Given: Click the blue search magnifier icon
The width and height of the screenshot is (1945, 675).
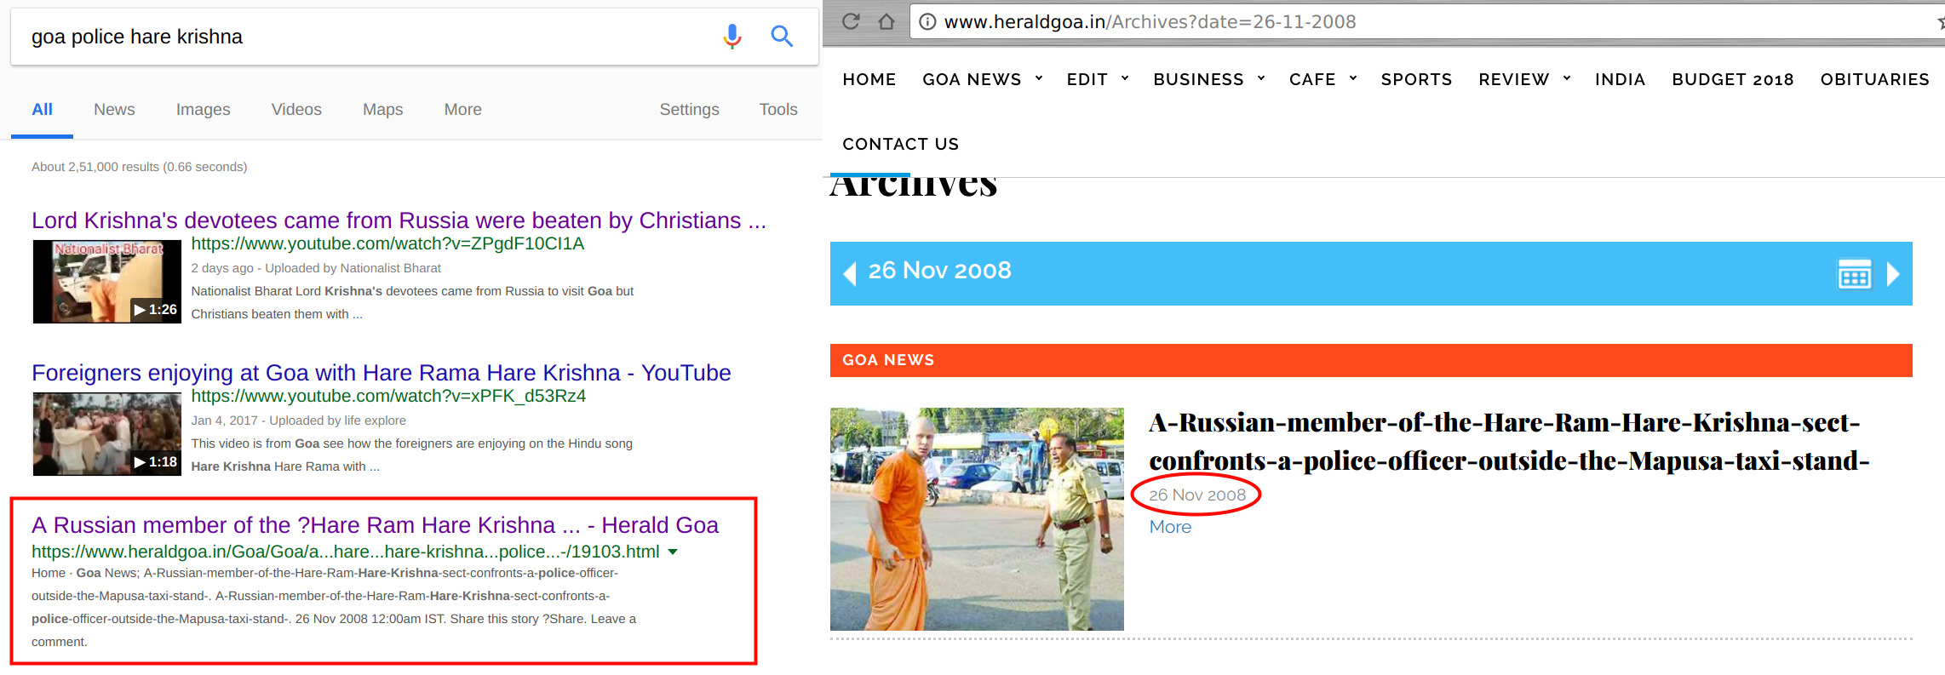Looking at the screenshot, I should coord(782,36).
